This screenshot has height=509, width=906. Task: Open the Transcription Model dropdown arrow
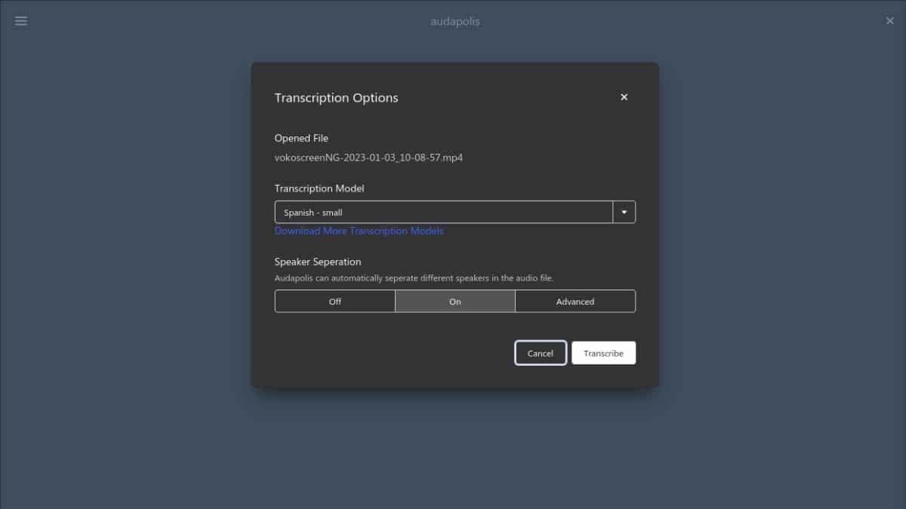pos(624,213)
